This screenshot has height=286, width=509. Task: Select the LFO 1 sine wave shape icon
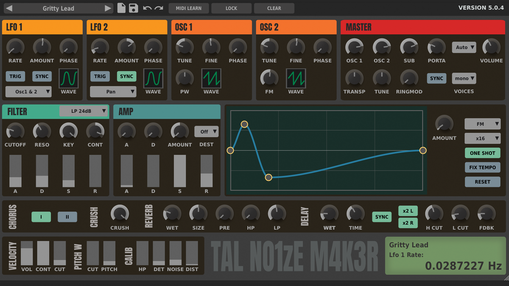click(x=69, y=78)
